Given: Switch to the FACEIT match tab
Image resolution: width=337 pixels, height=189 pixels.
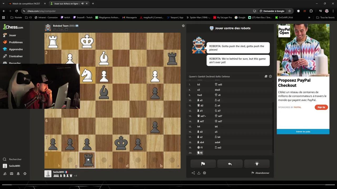Looking at the screenshot, I should (x=25, y=4).
